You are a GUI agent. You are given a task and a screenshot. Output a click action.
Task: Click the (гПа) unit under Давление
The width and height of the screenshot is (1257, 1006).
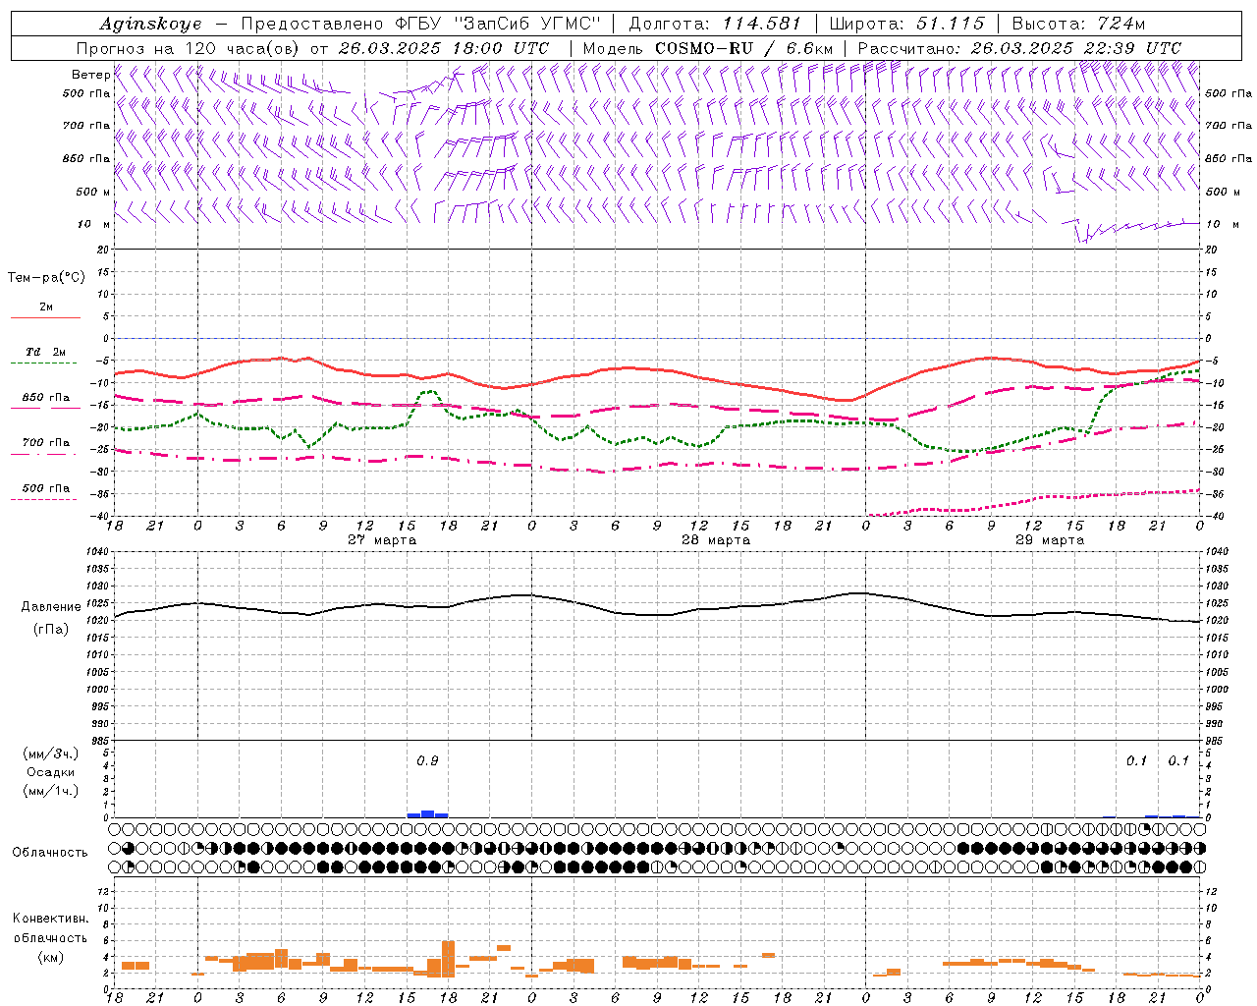pos(51,629)
